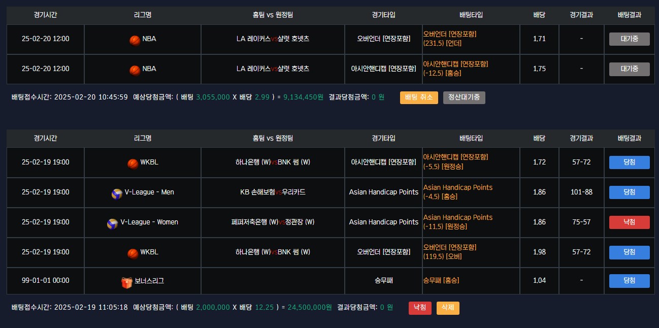
Task: Select the 오버언더 (231.5) 언더 bet type text
Action: pyautogui.click(x=450, y=39)
